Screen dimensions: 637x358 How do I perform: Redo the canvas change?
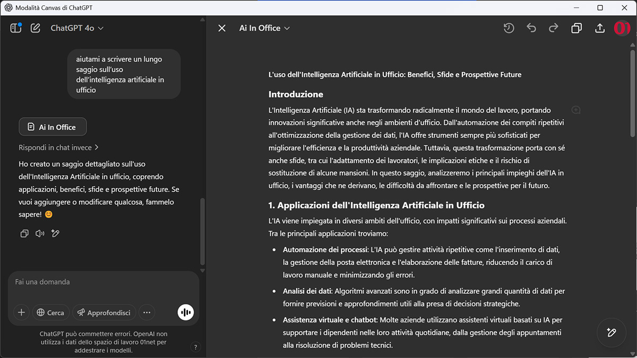554,28
